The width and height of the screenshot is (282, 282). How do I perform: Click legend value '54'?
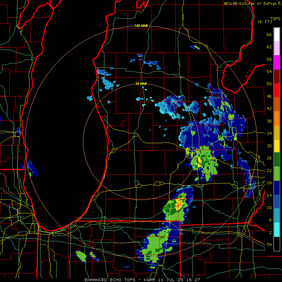(269, 72)
